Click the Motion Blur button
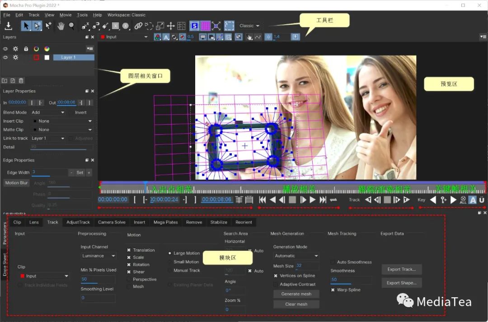The image size is (488, 322). (17, 183)
